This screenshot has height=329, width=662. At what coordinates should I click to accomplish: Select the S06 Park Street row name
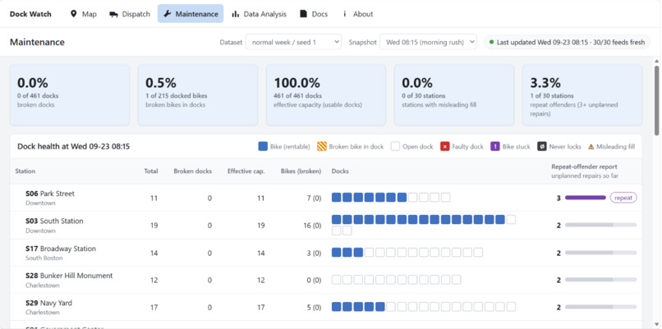(x=50, y=194)
